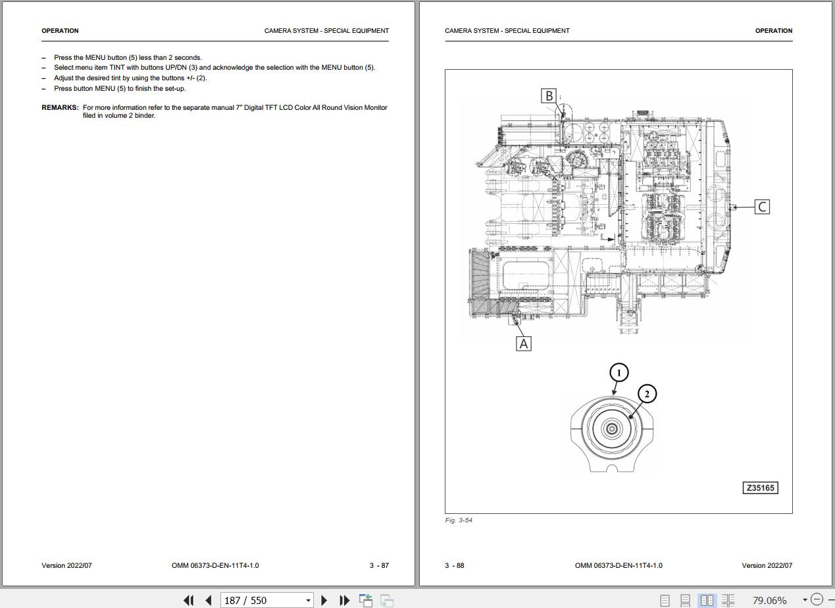This screenshot has width=835, height=608.
Task: Open the page number dropdown
Action: [308, 600]
